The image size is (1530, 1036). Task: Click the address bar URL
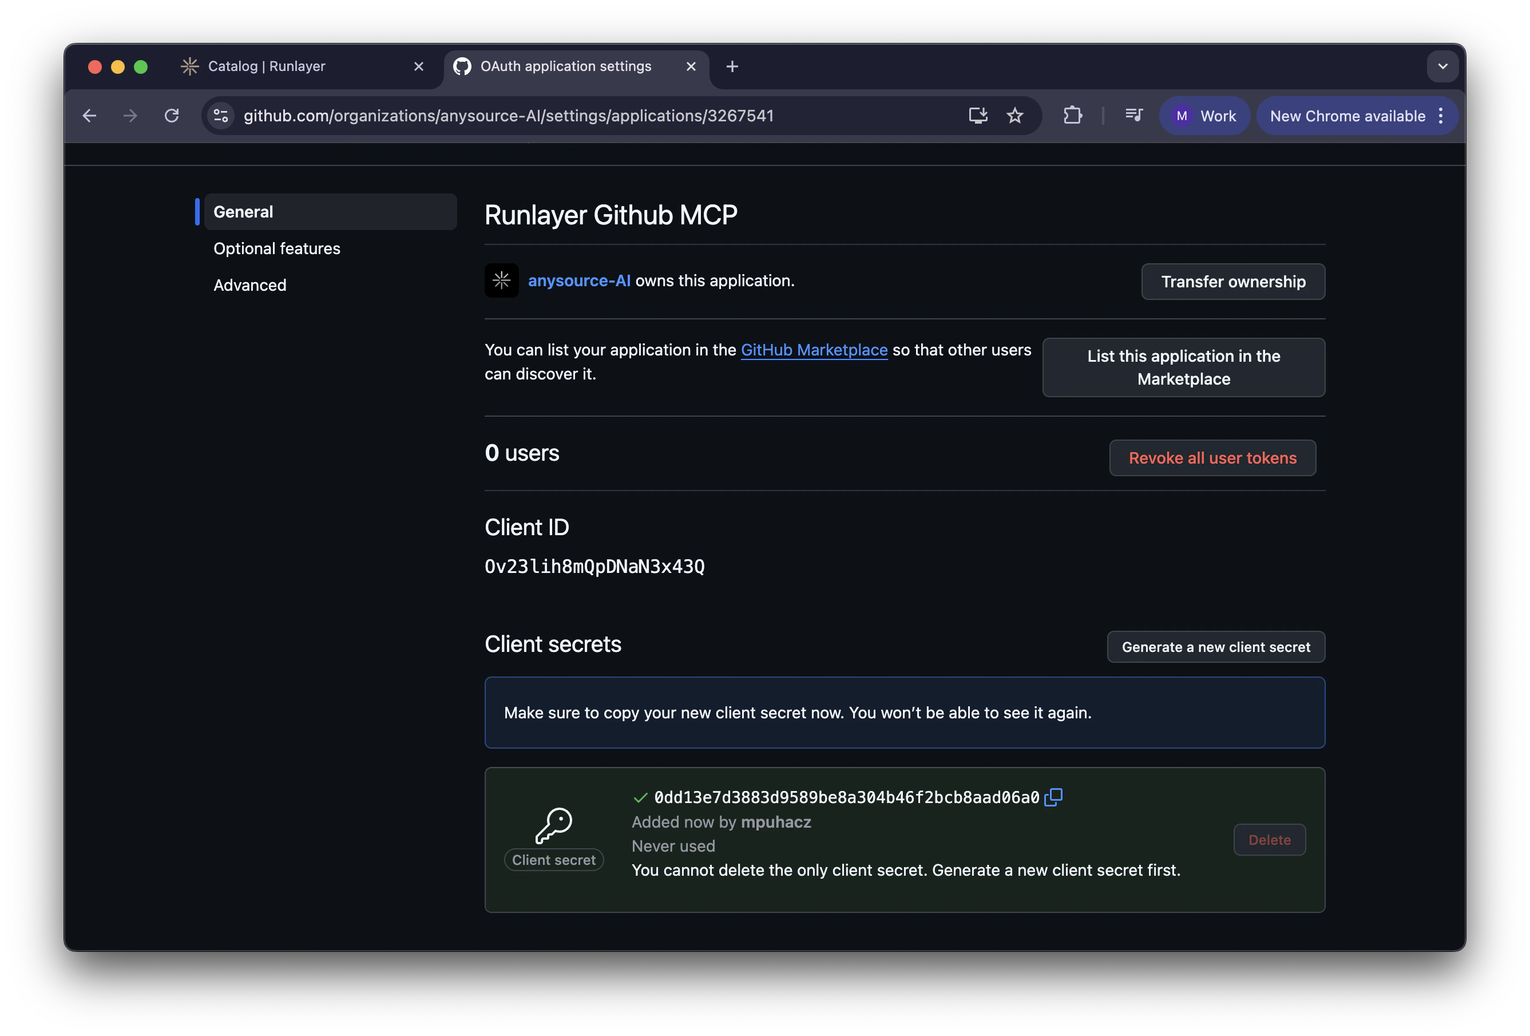(x=509, y=116)
